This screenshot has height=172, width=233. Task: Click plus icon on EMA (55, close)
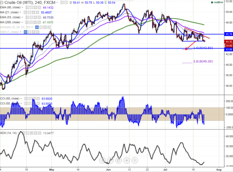click(35, 17)
